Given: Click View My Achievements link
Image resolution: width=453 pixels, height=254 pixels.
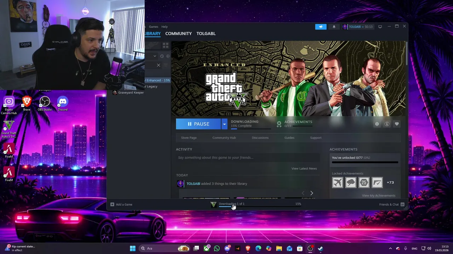Looking at the screenshot, I should point(379,195).
